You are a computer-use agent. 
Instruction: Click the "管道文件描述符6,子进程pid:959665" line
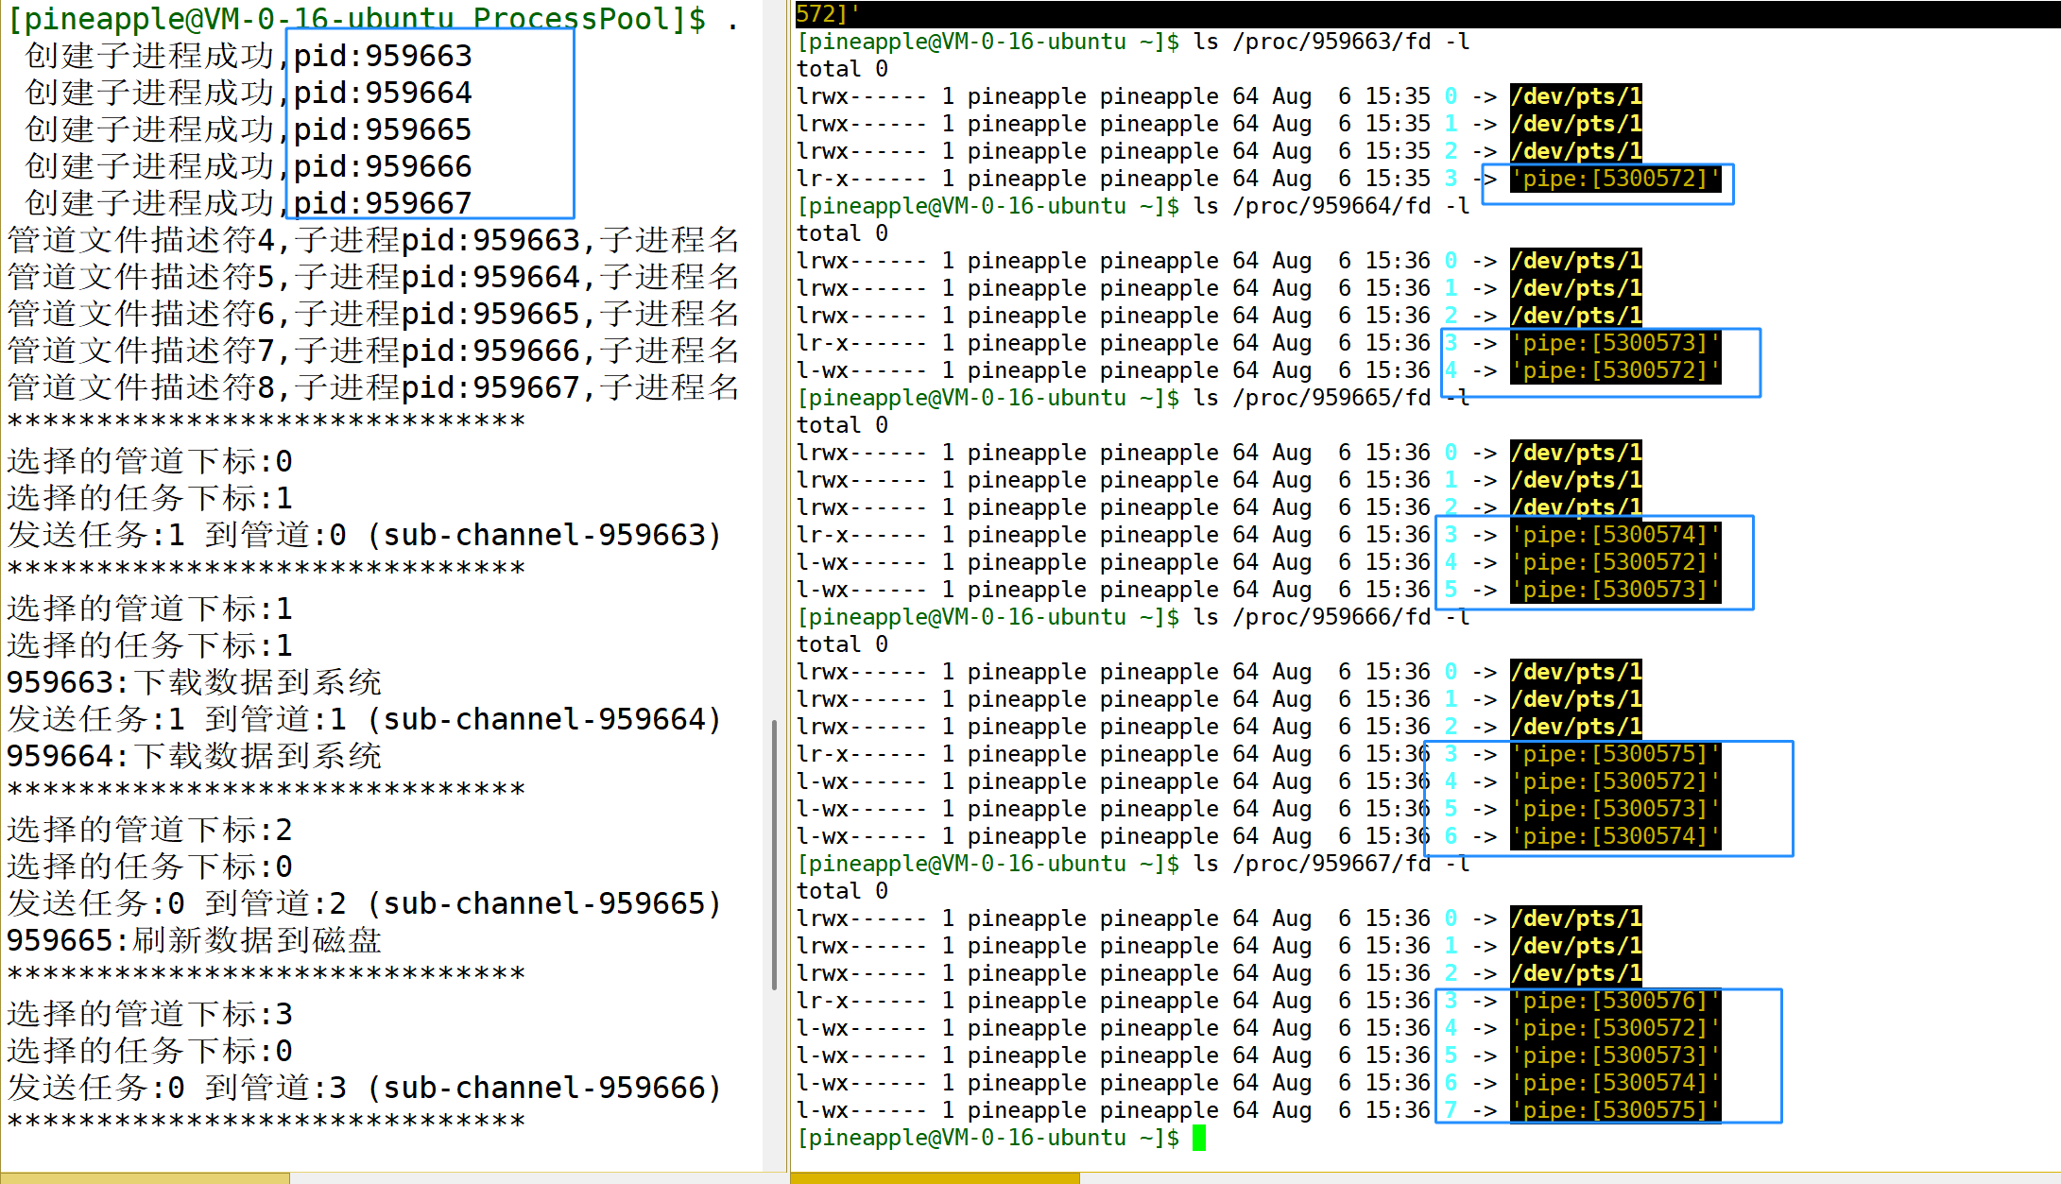click(373, 314)
